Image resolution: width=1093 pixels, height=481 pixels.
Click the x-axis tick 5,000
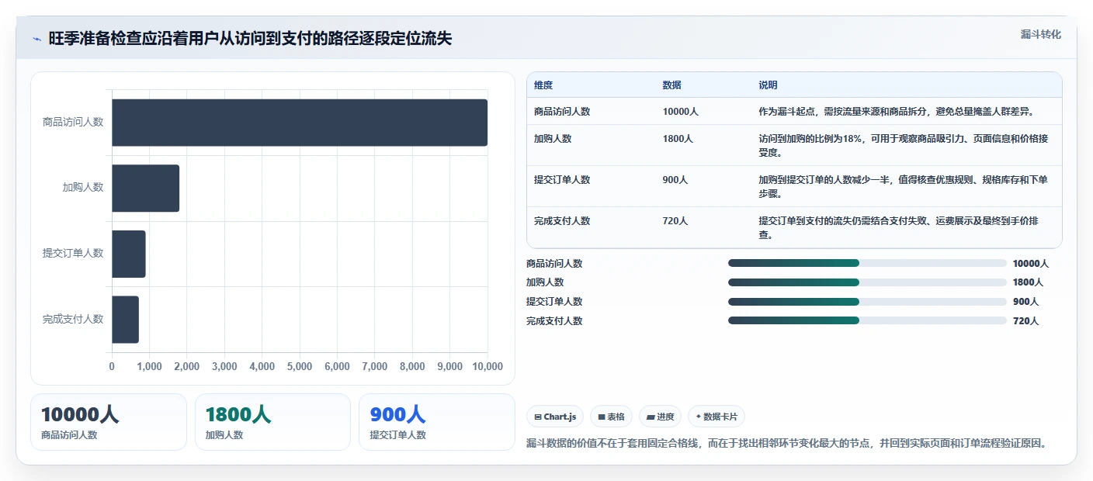point(300,367)
